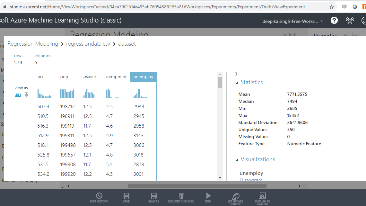This screenshot has width=366, height=206.
Task: Click the uempmed column histogram
Action: click(112, 94)
